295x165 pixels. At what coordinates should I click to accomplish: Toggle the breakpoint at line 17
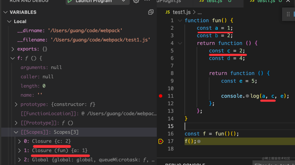pos(161,141)
